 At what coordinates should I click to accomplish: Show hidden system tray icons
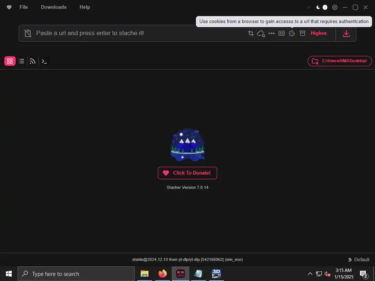310,274
